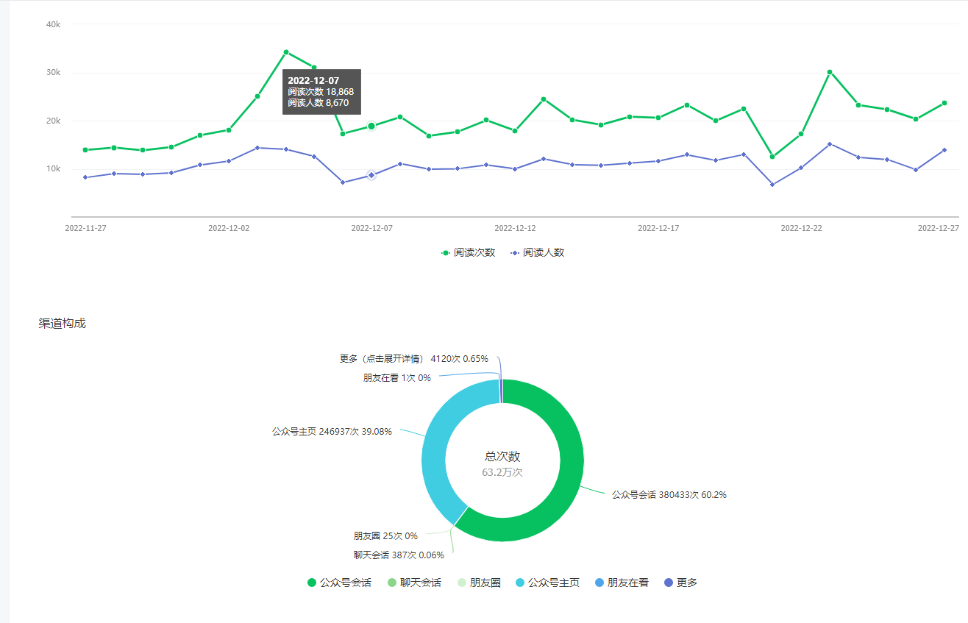Click the tooltip's 阅读人数 8,670 line
This screenshot has height=623, width=968.
coord(318,103)
